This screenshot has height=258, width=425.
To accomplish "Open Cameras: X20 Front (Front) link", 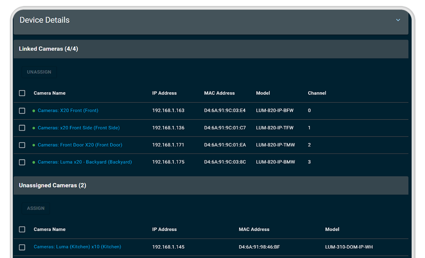I will coord(68,111).
